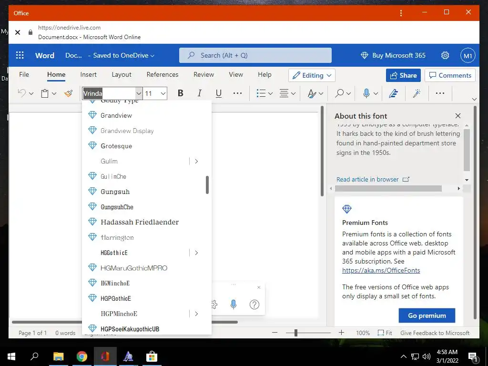Expand the font name dropdown arrow
This screenshot has height=366, width=488.
click(x=139, y=93)
